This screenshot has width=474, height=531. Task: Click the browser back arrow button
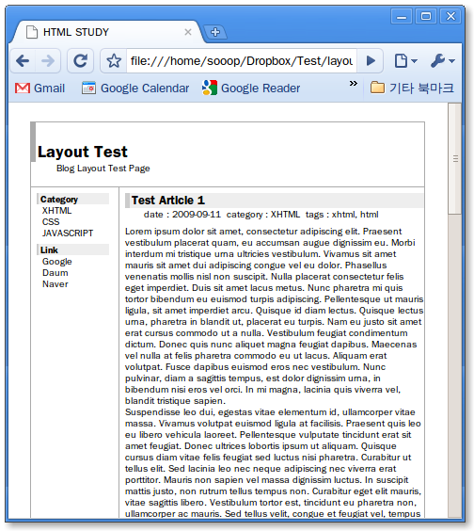pyautogui.click(x=23, y=61)
